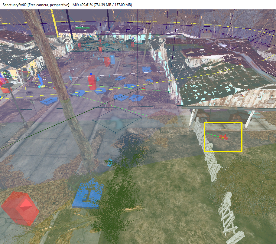This screenshot has width=276, height=244.
Task: Click the M# 499.61% memory readout
Action: click(102, 5)
